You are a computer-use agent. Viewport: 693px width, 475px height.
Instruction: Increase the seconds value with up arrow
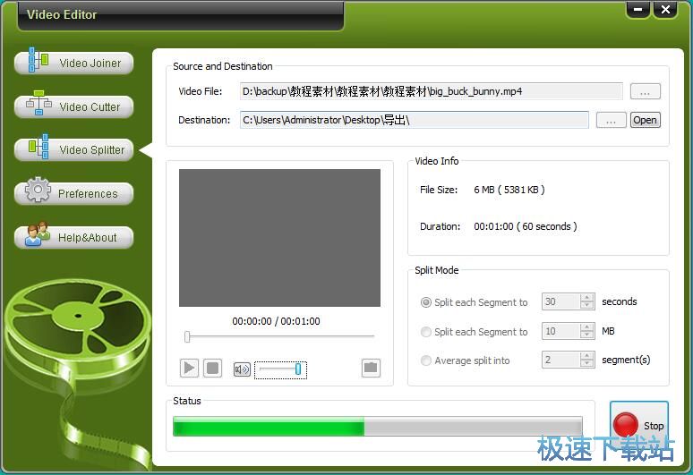587,298
